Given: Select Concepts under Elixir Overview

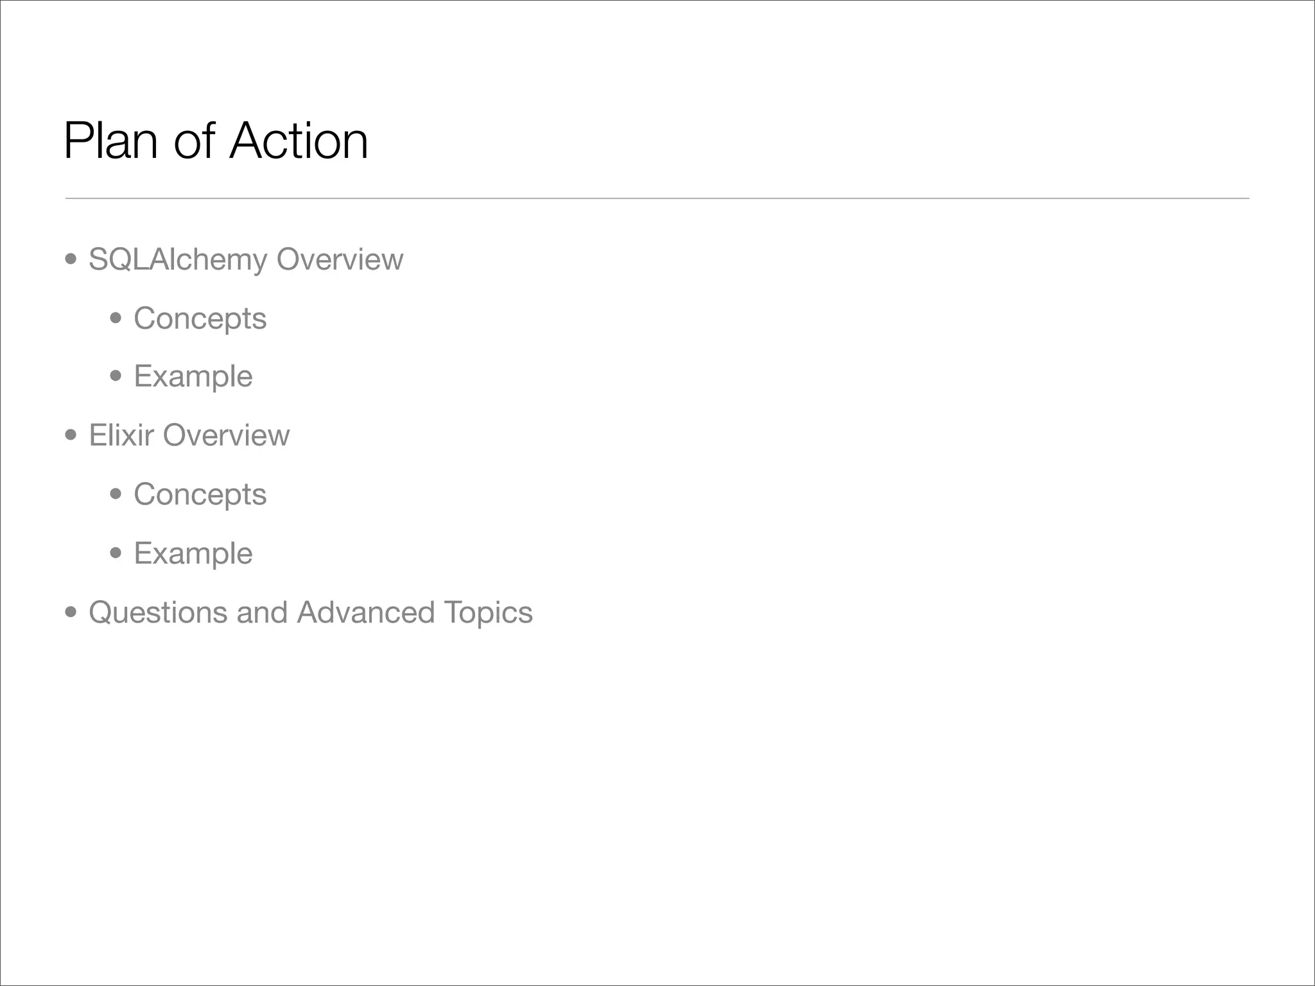Looking at the screenshot, I should 200,495.
